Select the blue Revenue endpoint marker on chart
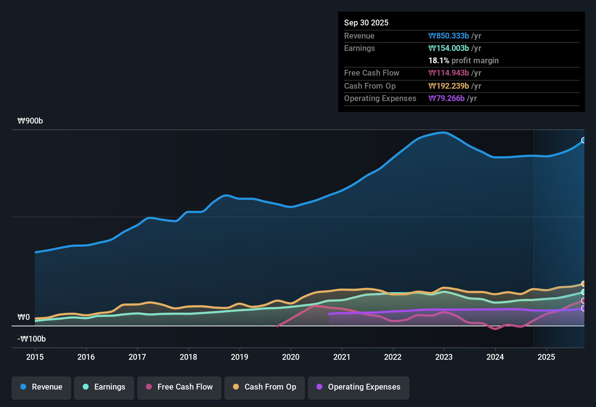Image resolution: width=596 pixels, height=407 pixels. (x=583, y=140)
